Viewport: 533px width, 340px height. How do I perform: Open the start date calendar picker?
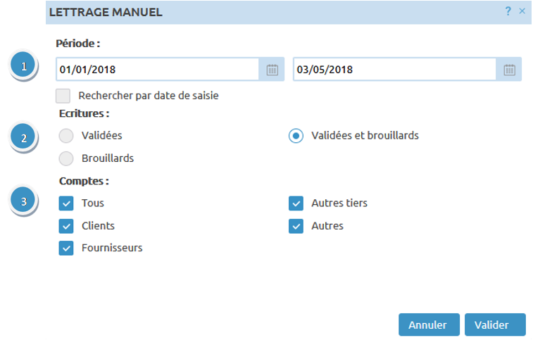(272, 70)
